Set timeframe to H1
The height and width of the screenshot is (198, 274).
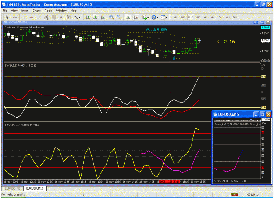point(205,17)
